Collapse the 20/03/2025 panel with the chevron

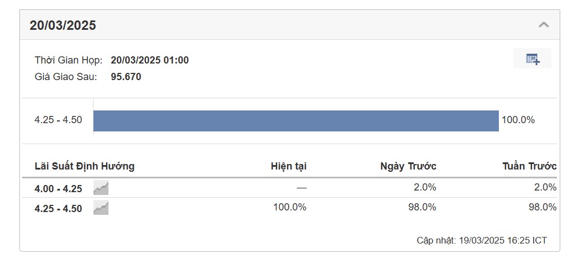[543, 25]
